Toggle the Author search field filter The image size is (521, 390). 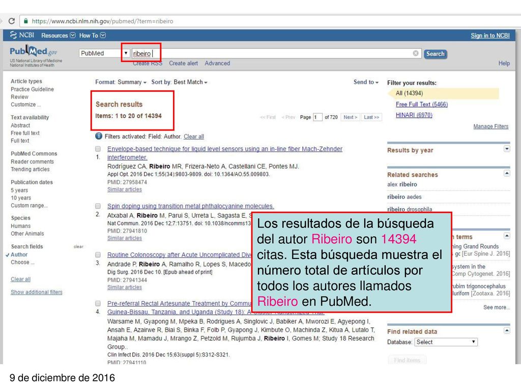tap(19, 254)
